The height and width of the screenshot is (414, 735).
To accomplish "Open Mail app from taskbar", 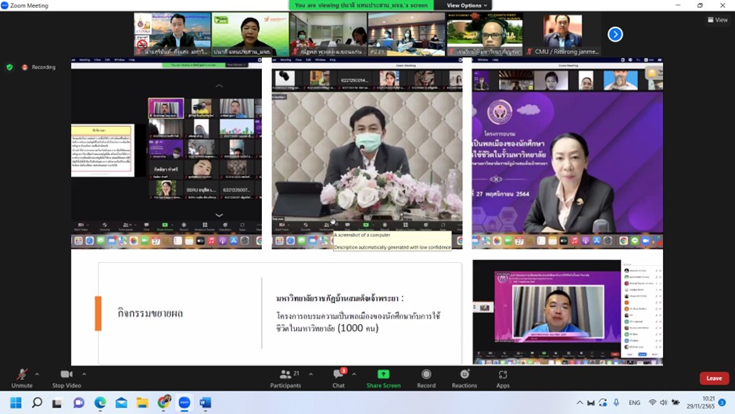I will pyautogui.click(x=121, y=403).
